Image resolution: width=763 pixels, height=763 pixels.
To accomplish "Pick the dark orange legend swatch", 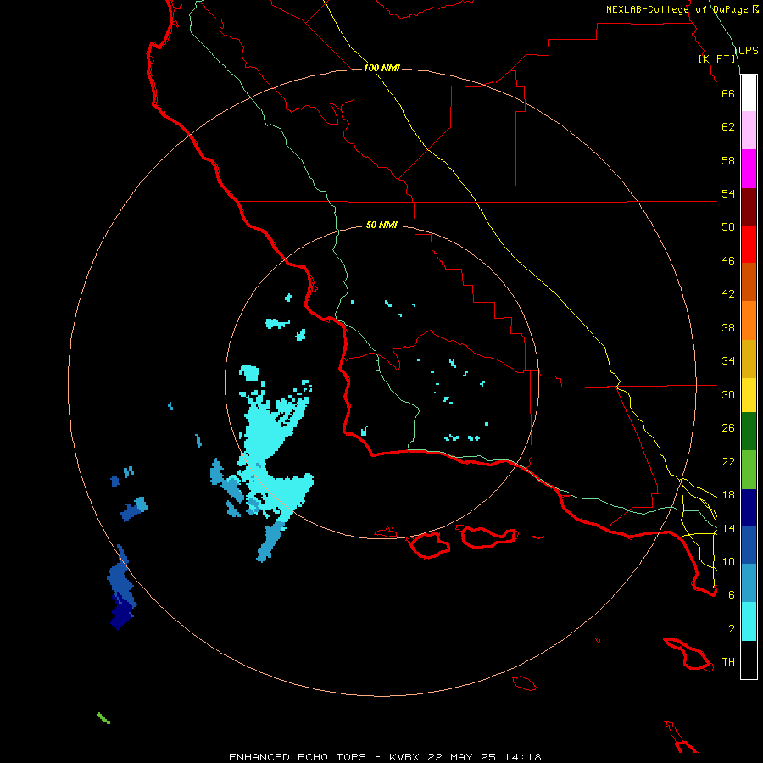I will pos(749,281).
